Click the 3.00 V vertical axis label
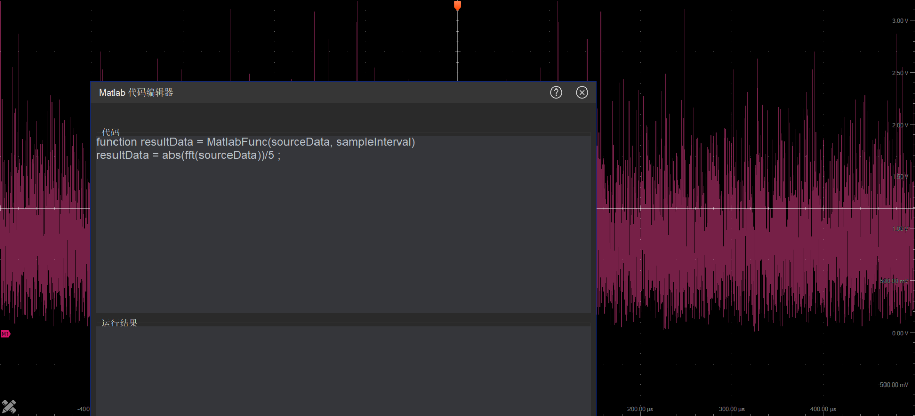The width and height of the screenshot is (915, 416). click(899, 21)
